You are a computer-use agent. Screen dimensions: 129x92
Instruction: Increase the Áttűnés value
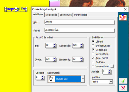pyautogui.click(x=109, y=71)
